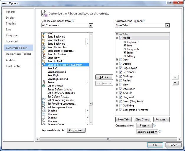Viewport: 185px width, 151px height.
Task: Uncheck the Home tab checkbox
Action: [x=121, y=38]
